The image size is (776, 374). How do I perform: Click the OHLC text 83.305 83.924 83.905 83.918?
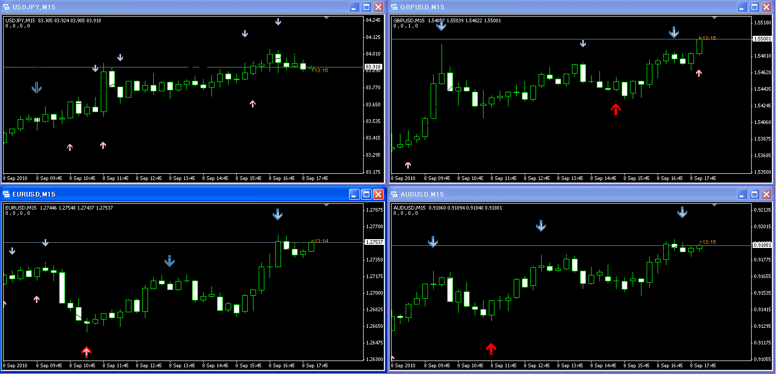click(x=70, y=21)
